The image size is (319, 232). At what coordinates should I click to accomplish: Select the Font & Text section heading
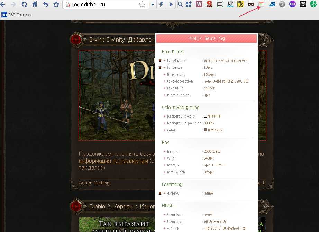pos(173,52)
